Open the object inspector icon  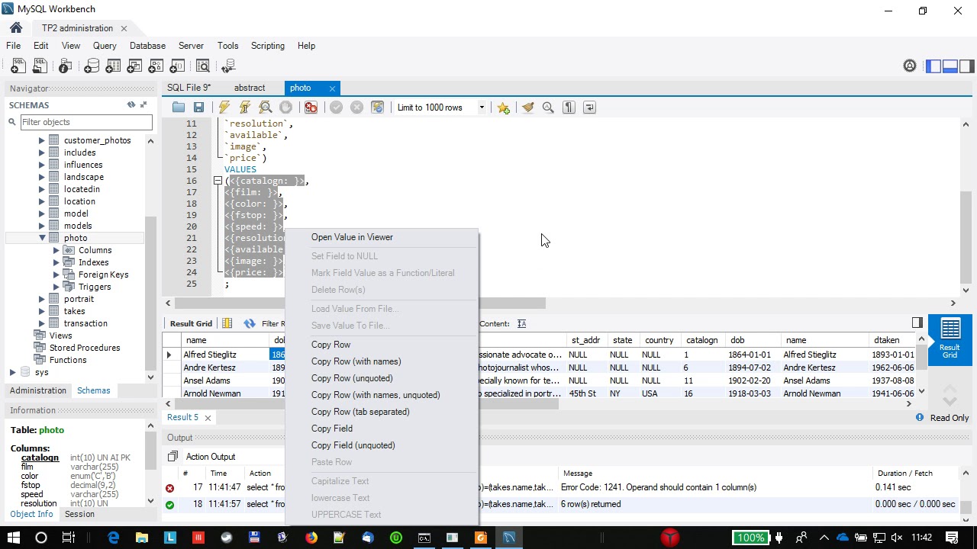pos(66,66)
